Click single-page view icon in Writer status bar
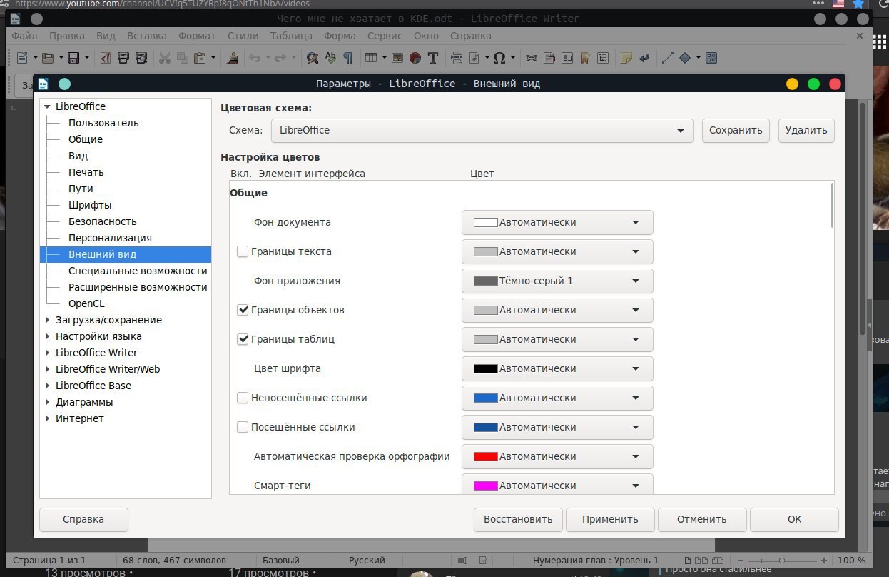Image resolution: width=889 pixels, height=577 pixels. pos(687,561)
